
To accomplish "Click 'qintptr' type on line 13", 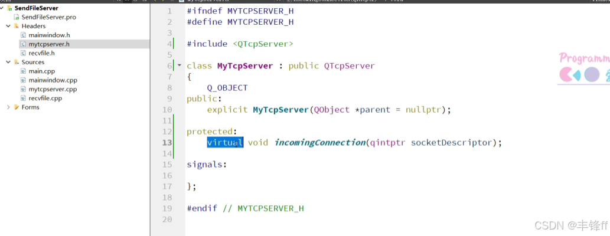I will point(387,143).
